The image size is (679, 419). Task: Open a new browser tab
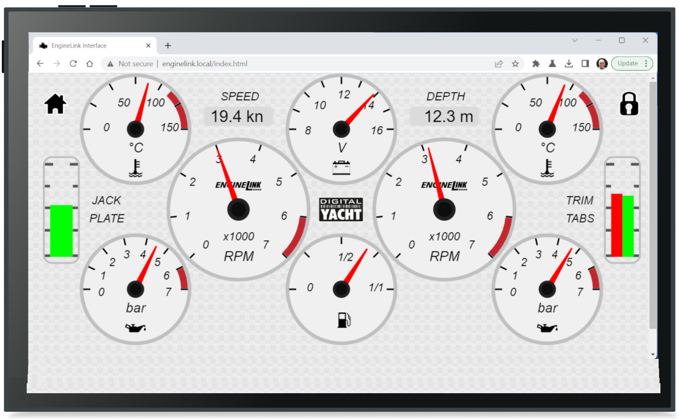pyautogui.click(x=168, y=46)
